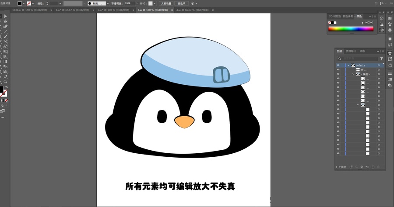The height and width of the screenshot is (207, 394).
Task: Open the Asset Export dock icon
Action: point(390,59)
